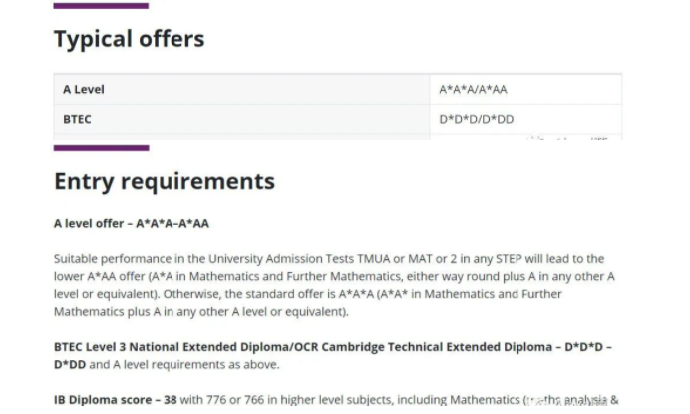Click the bold "IB Diploma score – 38" text
Viewport: 690px width, 414px height.
[x=115, y=400]
